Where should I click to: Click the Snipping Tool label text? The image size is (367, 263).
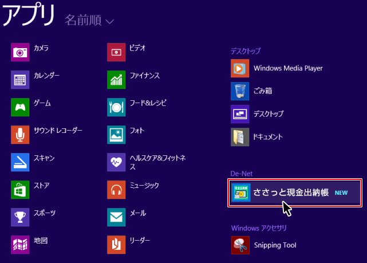pyautogui.click(x=275, y=245)
